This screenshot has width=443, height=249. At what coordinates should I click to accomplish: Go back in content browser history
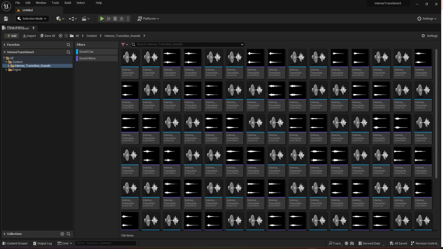(61, 36)
